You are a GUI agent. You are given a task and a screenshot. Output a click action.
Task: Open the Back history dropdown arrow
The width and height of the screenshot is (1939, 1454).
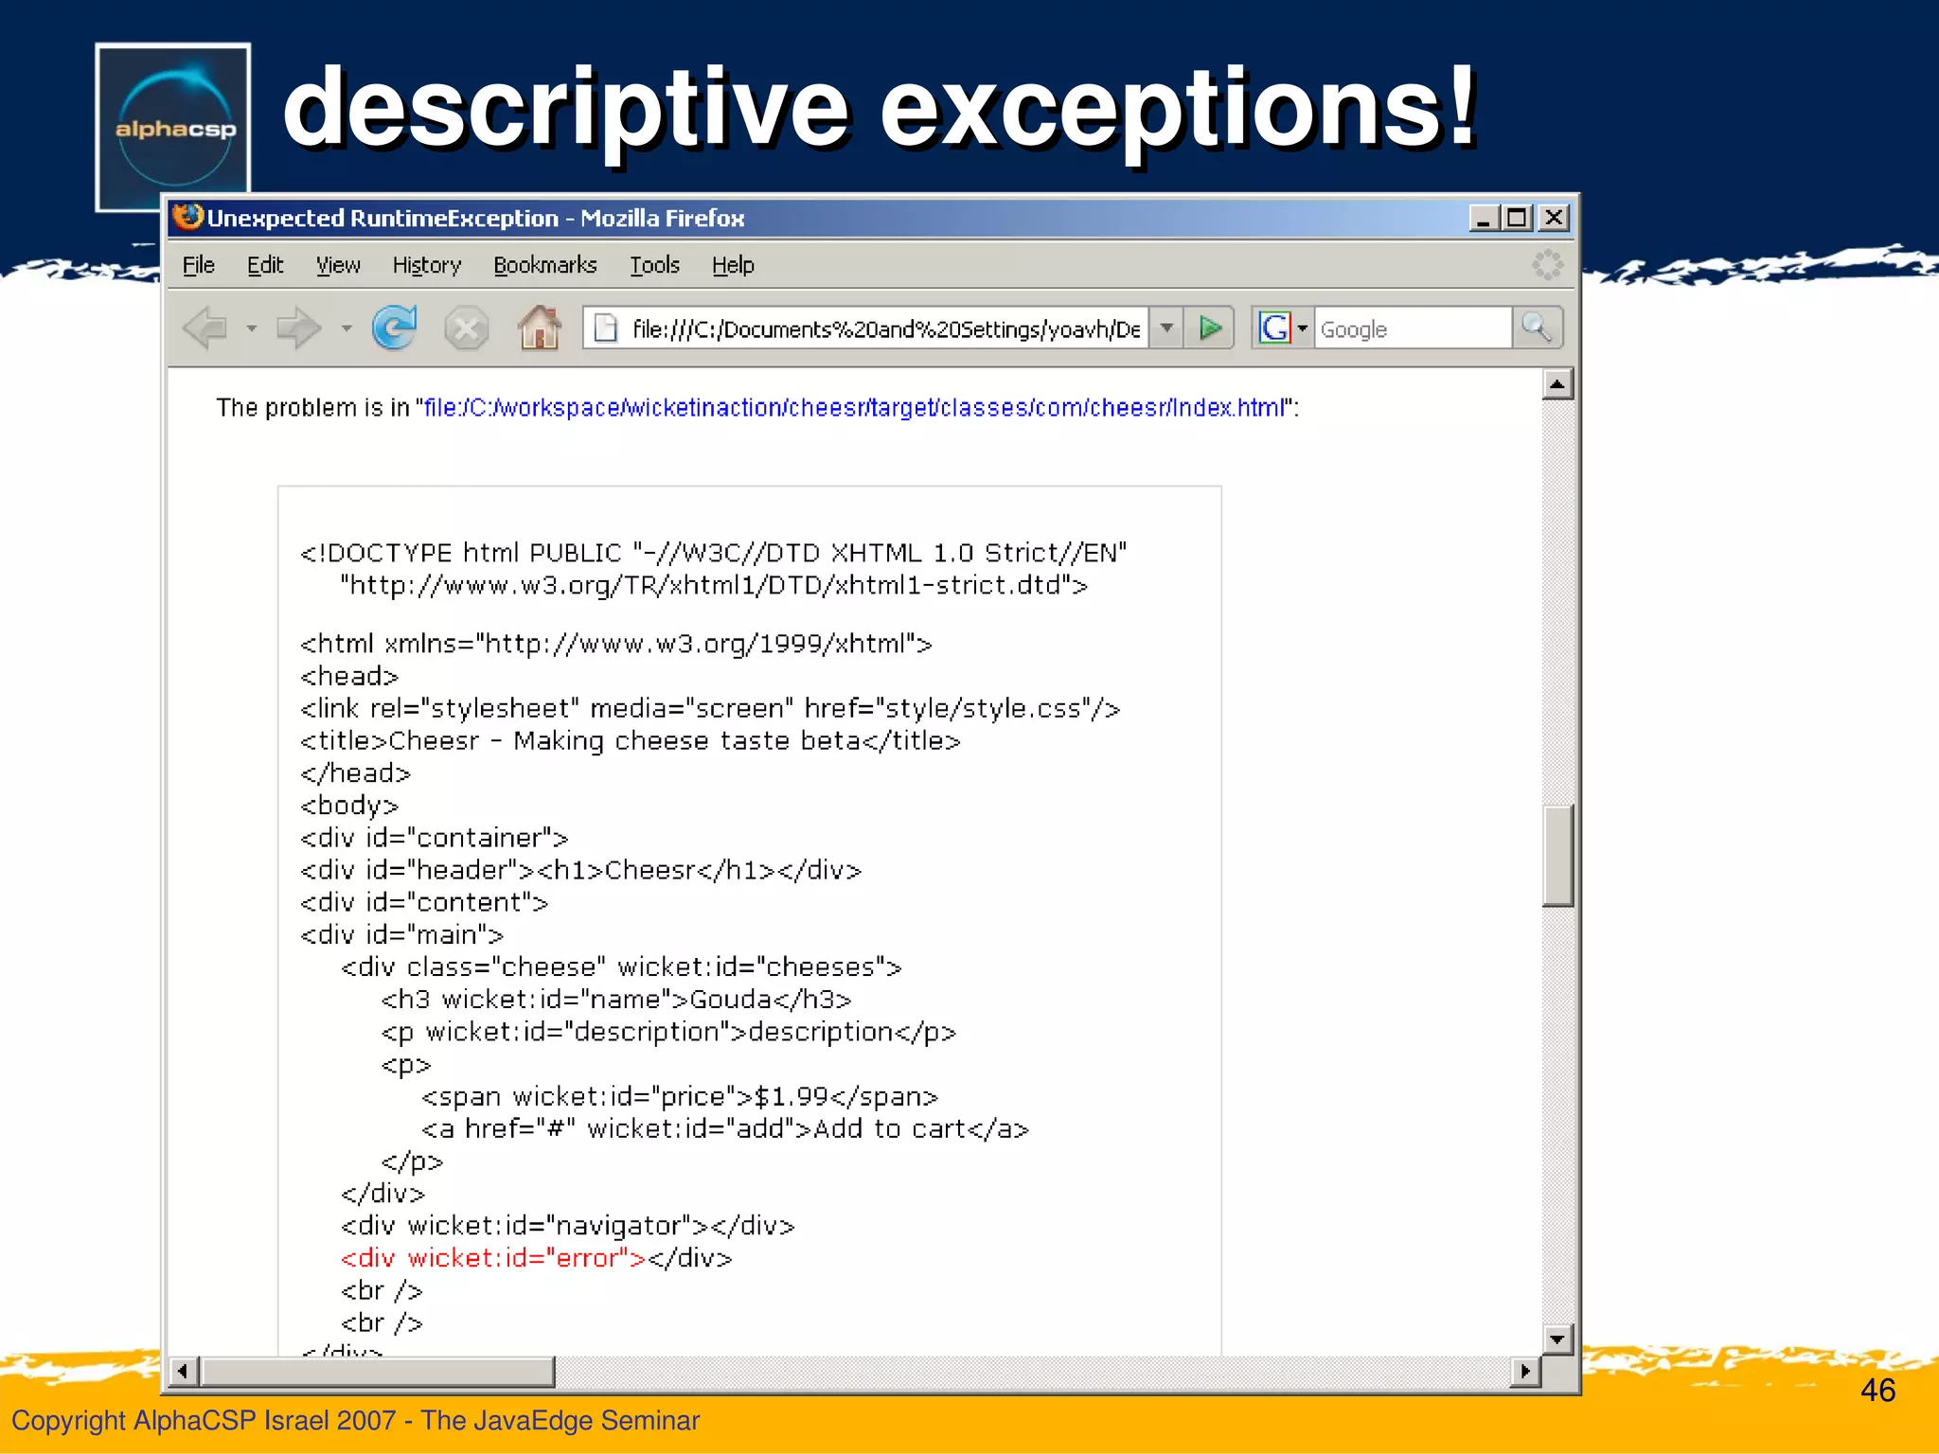click(x=251, y=328)
